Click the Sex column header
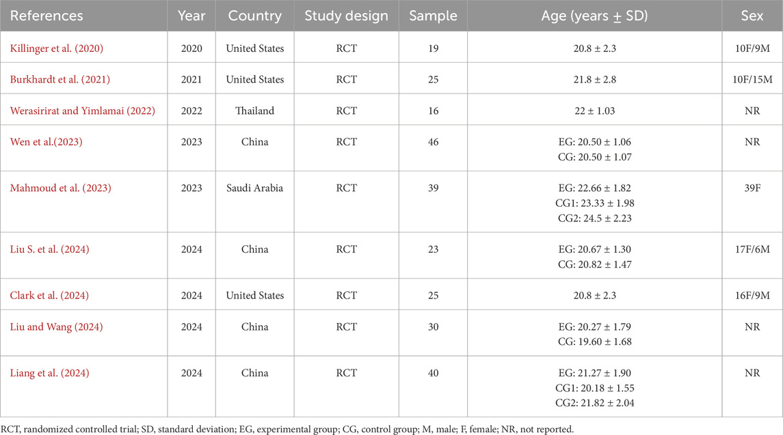The width and height of the screenshot is (783, 435). pos(752,16)
